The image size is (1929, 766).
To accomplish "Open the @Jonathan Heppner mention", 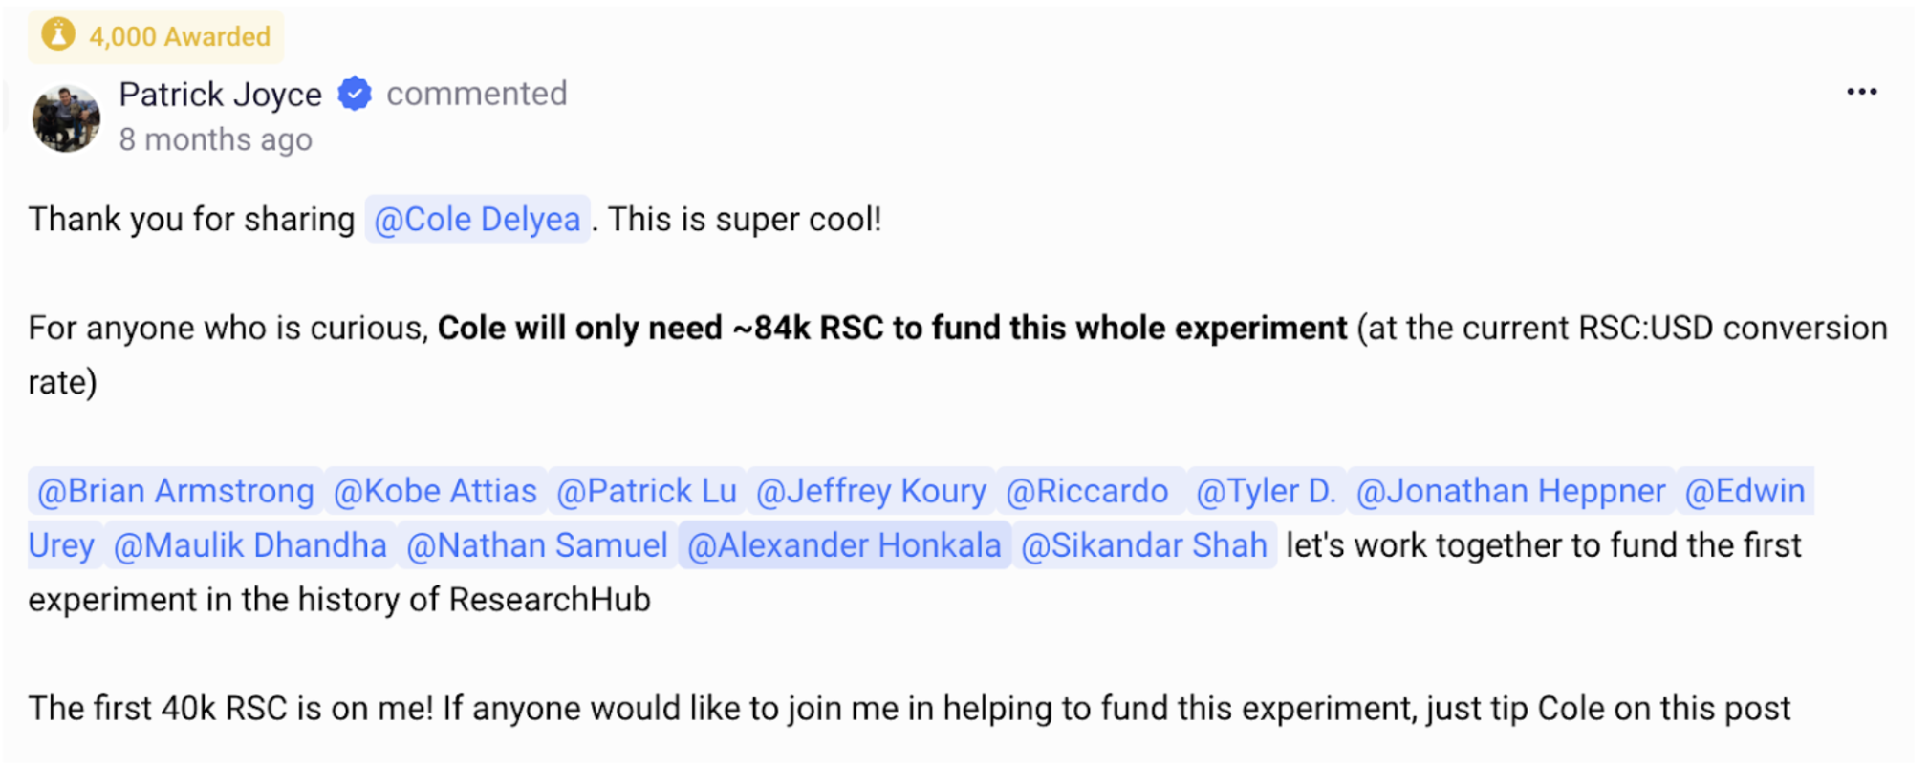I will tap(1510, 491).
